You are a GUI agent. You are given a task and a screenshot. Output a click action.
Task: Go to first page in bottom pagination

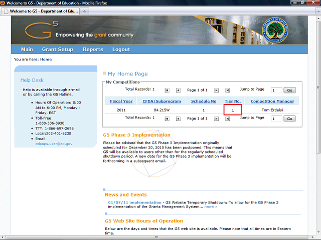(x=167, y=119)
